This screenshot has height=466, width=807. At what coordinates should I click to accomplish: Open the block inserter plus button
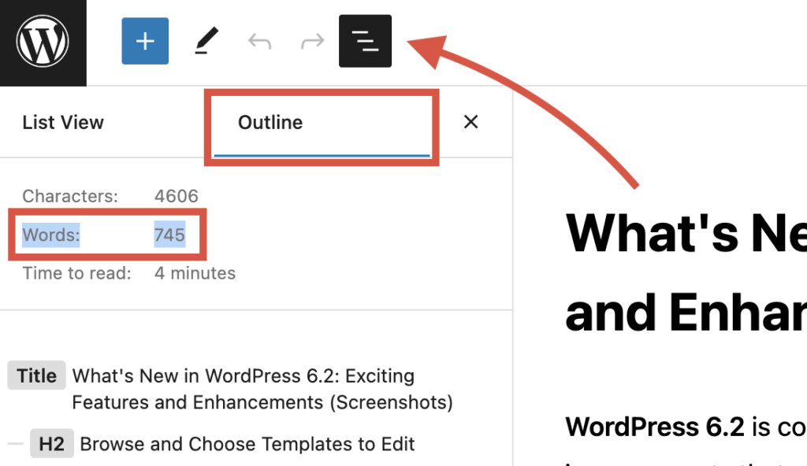(145, 41)
